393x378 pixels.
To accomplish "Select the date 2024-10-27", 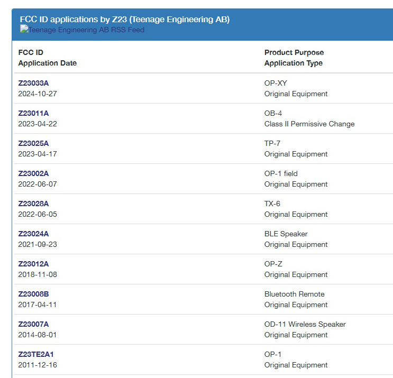I will (x=38, y=94).
